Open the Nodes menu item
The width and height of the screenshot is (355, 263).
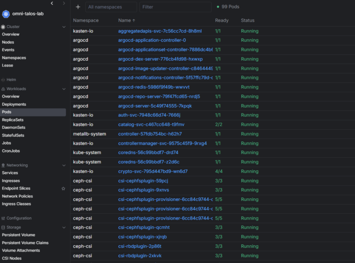[x=8, y=42]
